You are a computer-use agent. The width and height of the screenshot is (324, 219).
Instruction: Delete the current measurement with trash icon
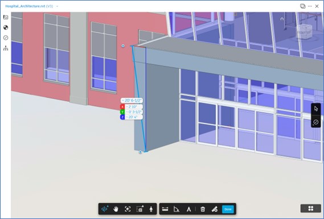[x=203, y=209]
